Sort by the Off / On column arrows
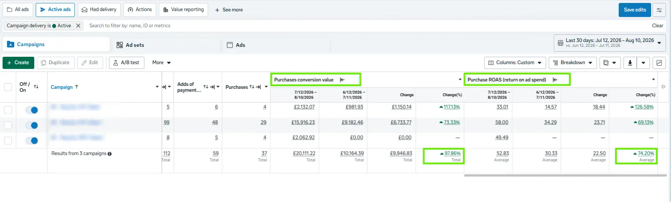Screen dimensions: 671x202 point(36,87)
